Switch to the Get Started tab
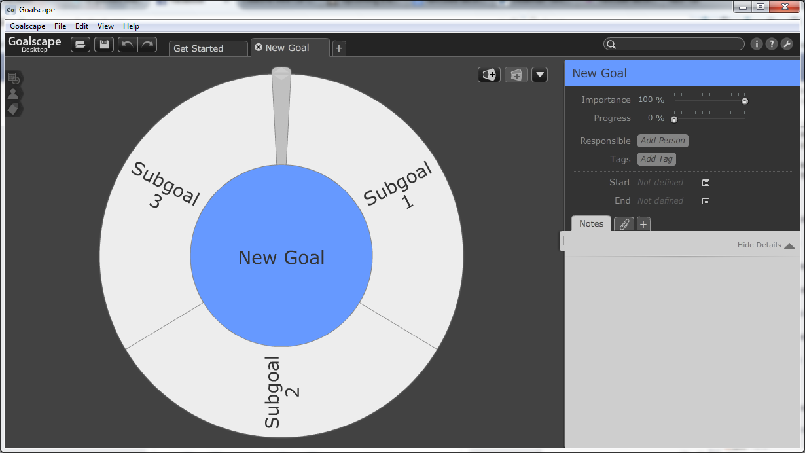The height and width of the screenshot is (453, 805). [x=208, y=48]
